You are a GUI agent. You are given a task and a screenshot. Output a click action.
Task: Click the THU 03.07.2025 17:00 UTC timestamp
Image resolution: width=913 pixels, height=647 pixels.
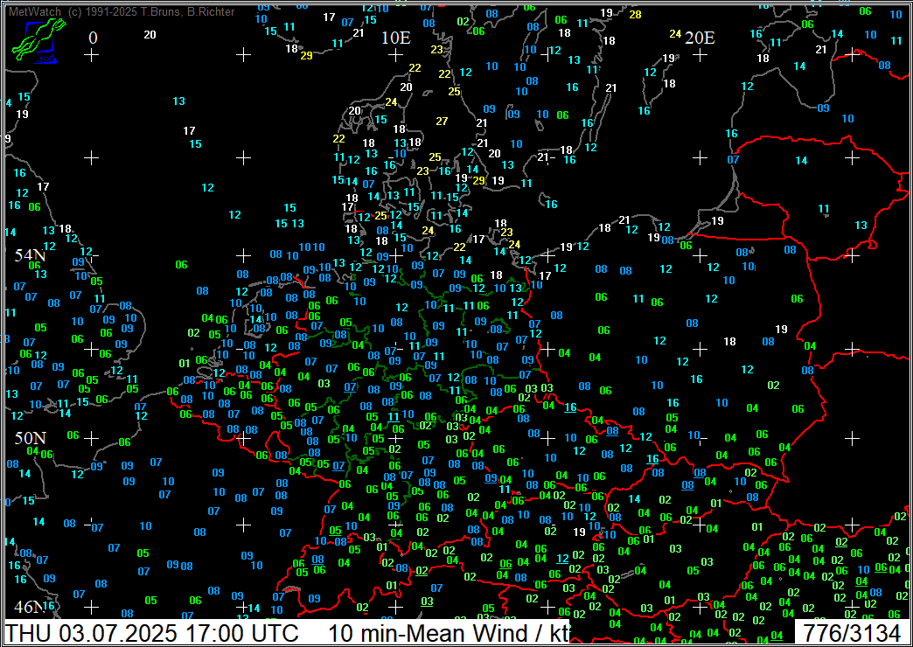[152, 632]
